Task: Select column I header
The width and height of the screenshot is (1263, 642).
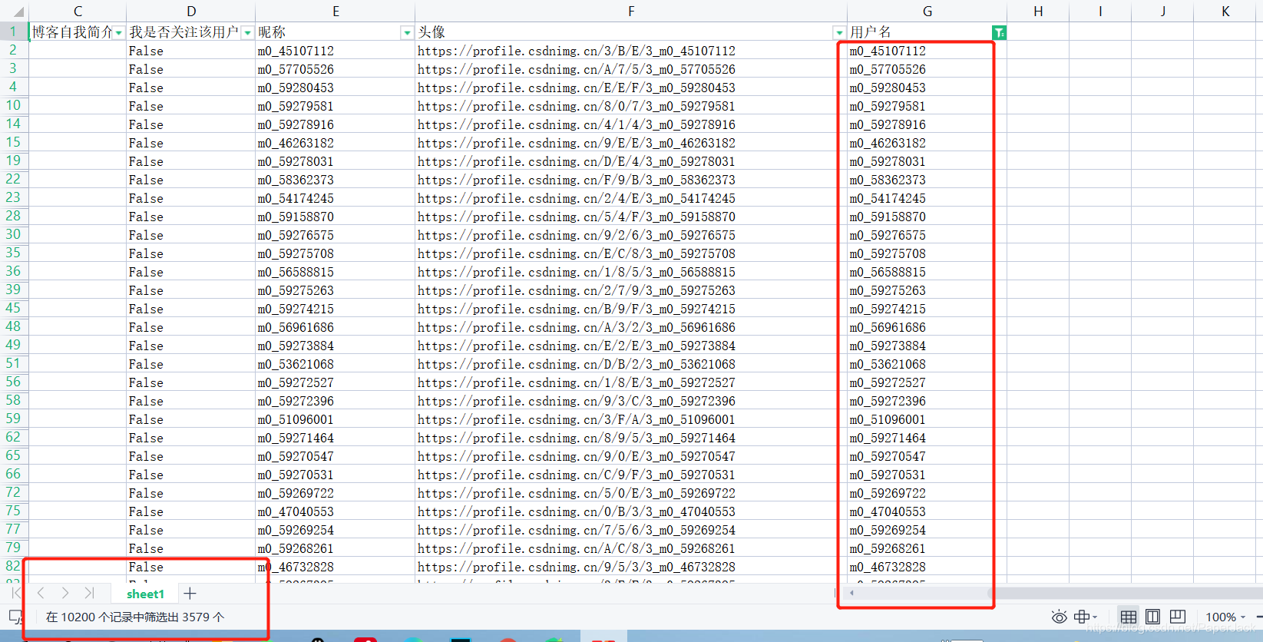Action: 1100,12
